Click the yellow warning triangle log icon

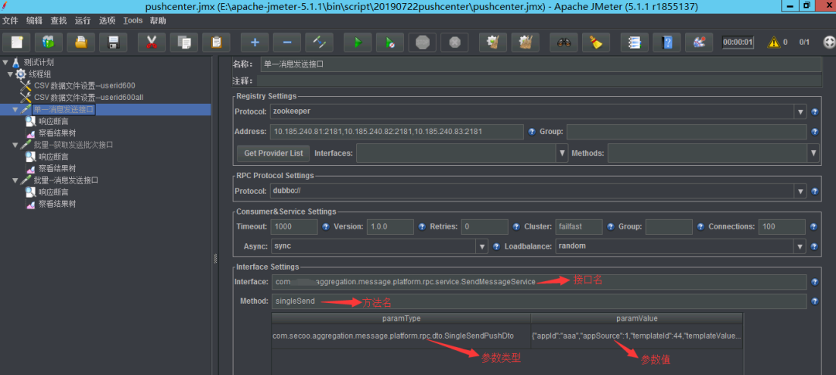click(773, 42)
